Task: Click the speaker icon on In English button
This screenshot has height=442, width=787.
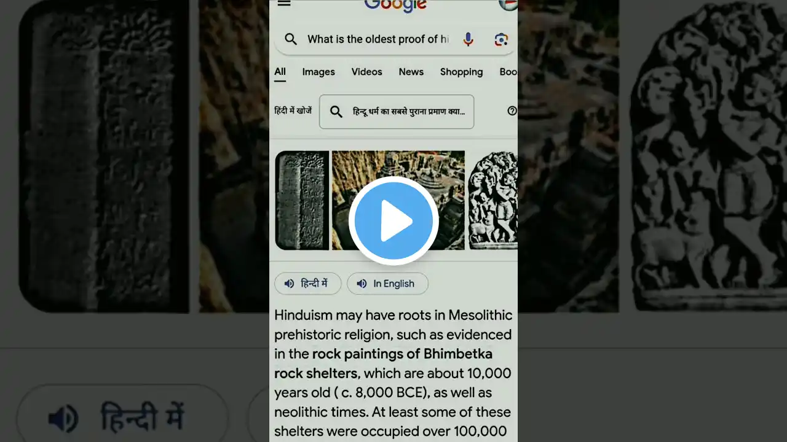Action: tap(362, 284)
